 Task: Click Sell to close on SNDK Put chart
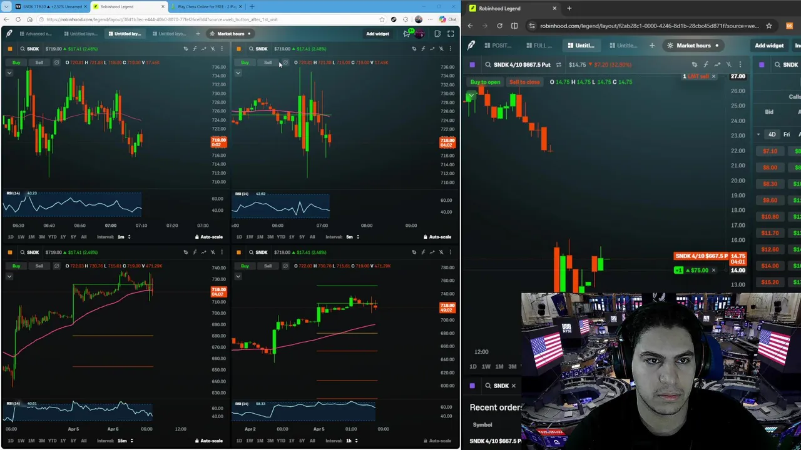tap(524, 82)
